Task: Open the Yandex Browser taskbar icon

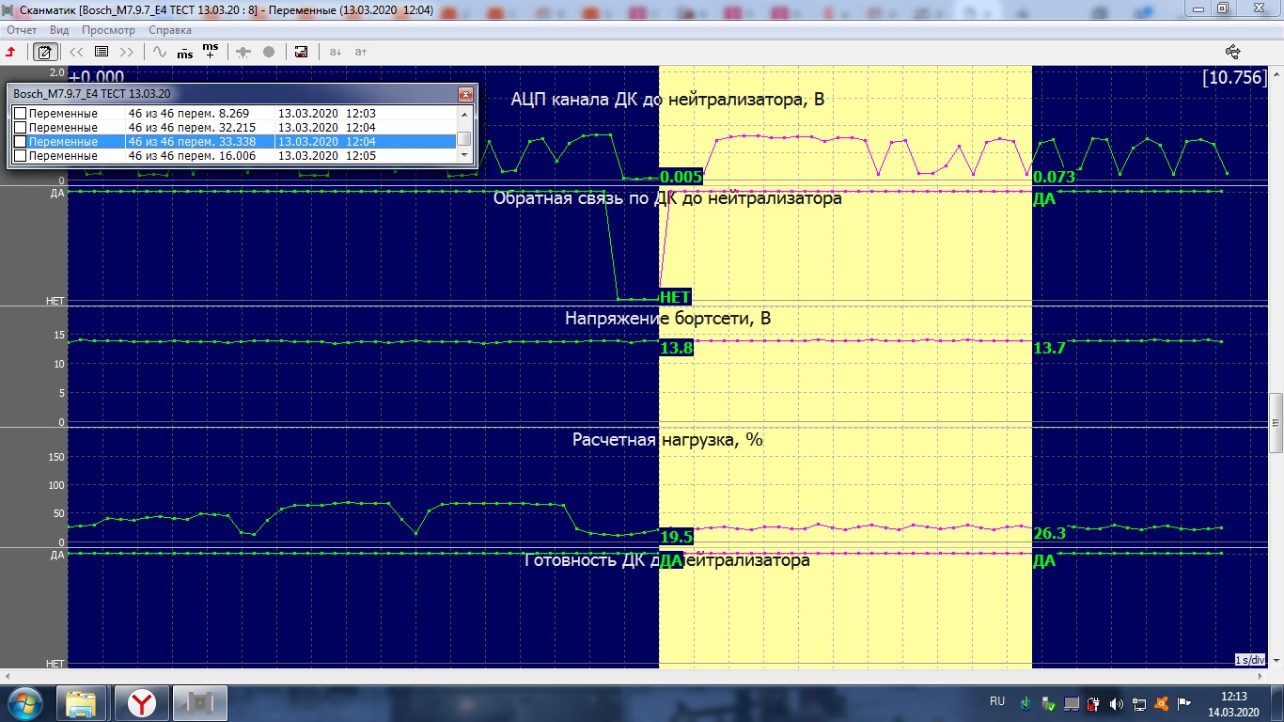Action: click(142, 702)
